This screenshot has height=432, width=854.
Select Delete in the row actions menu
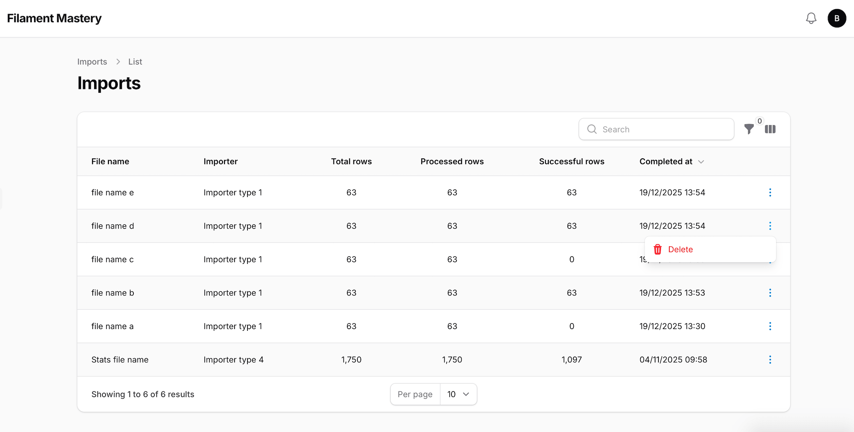pos(680,249)
